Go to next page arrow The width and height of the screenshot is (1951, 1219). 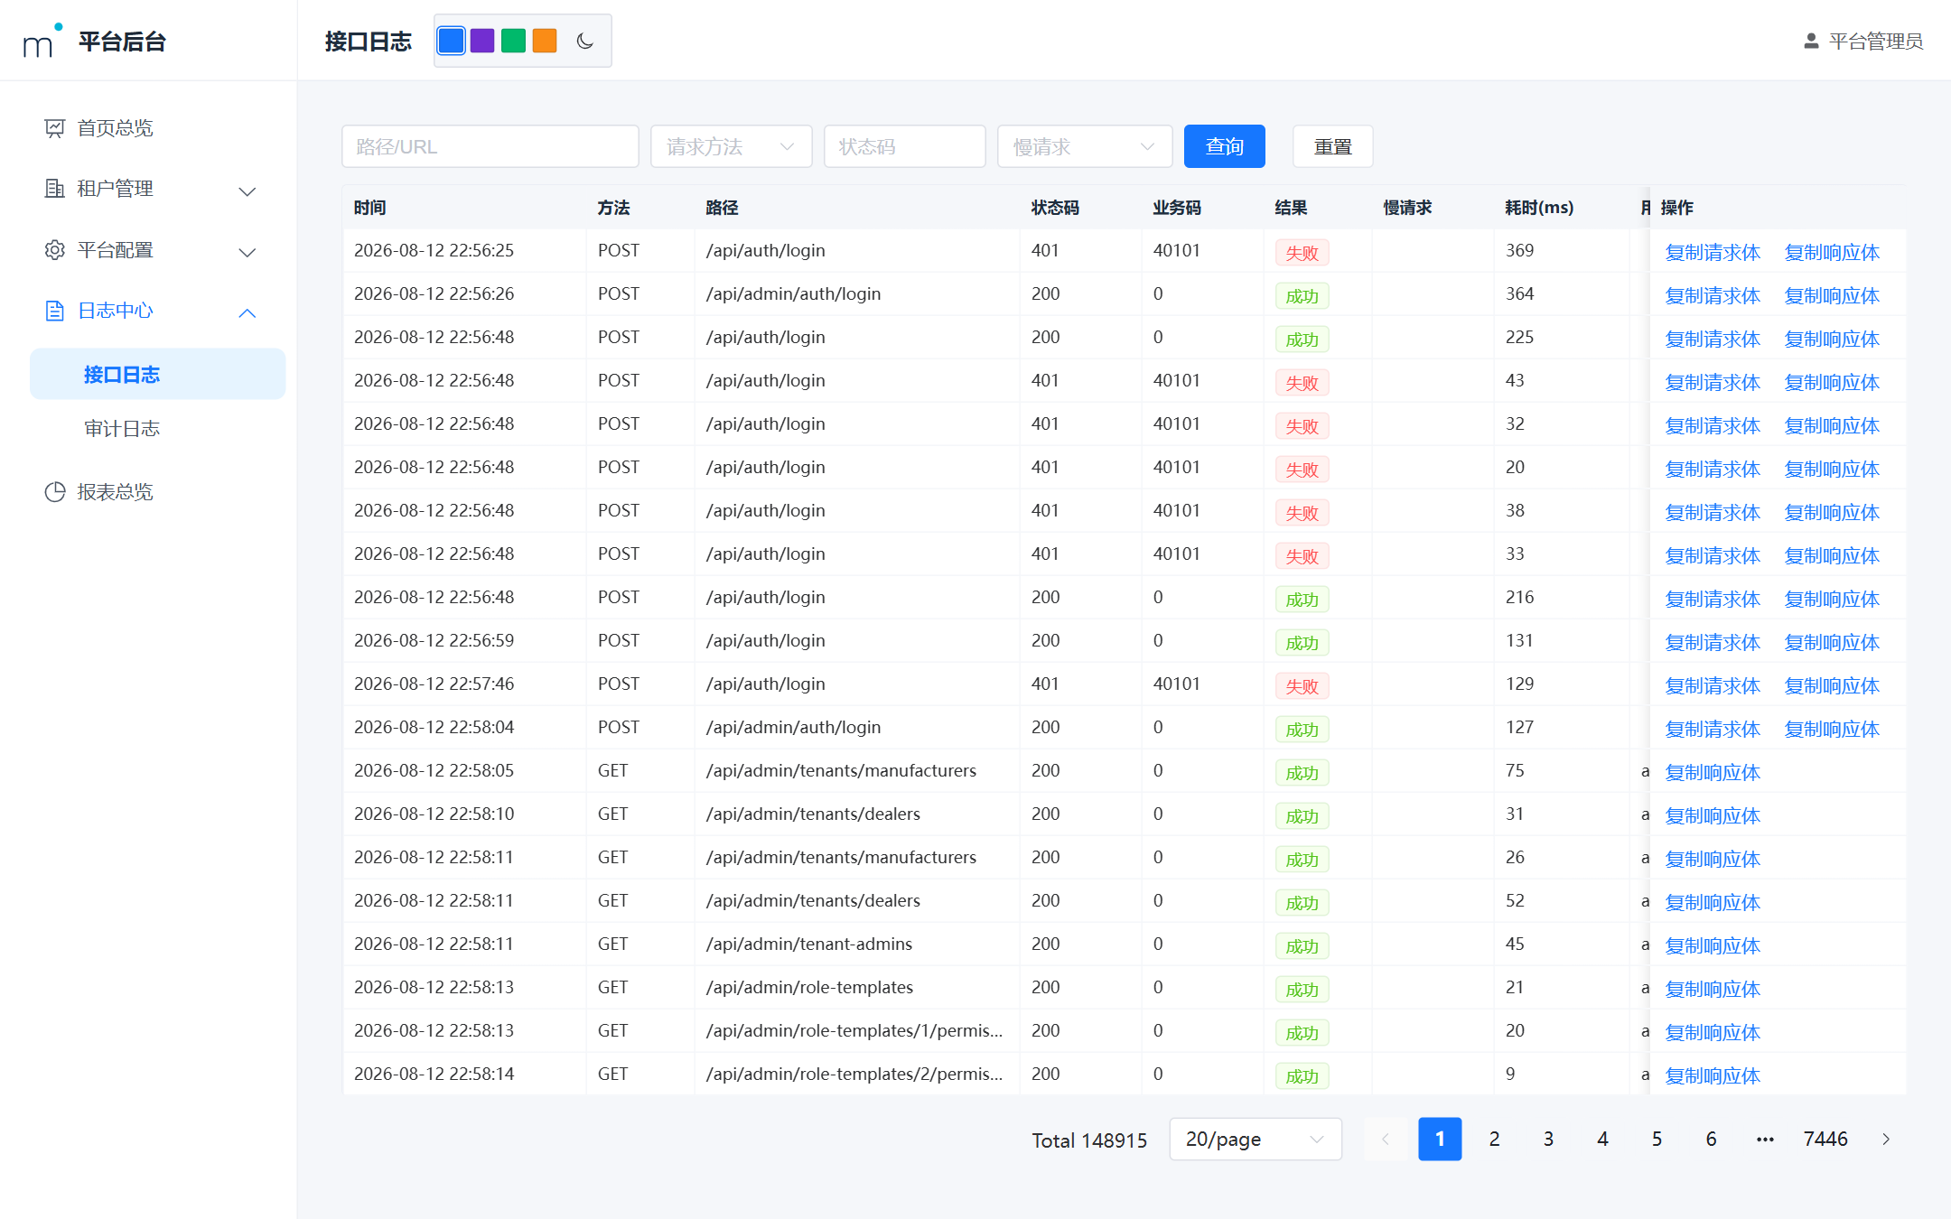(1886, 1140)
